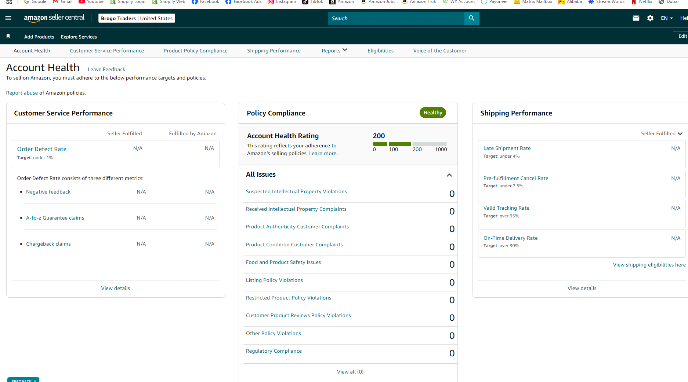Image resolution: width=688 pixels, height=382 pixels.
Task: Open the Amazon bookmark
Action: [x=342, y=2]
